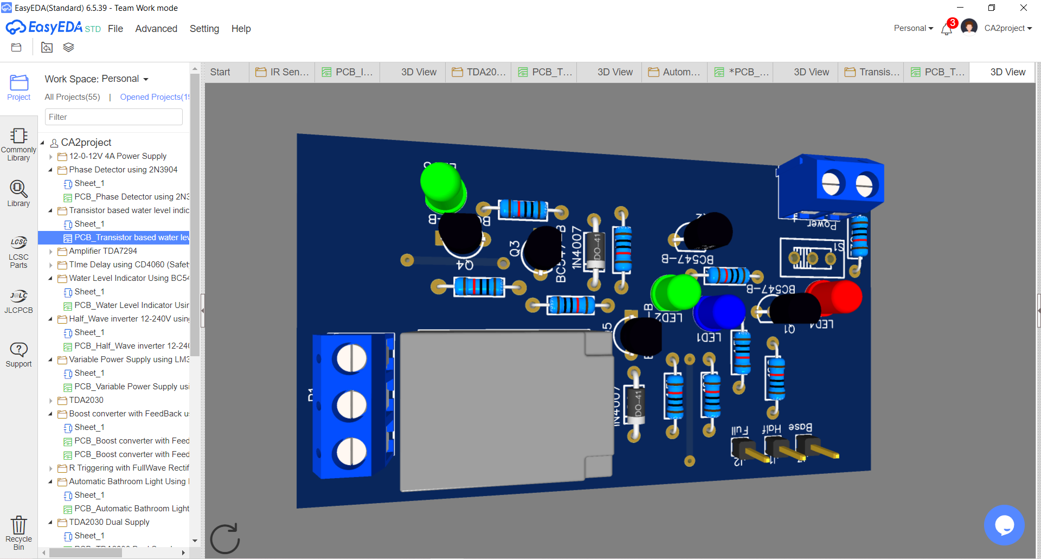Viewport: 1041px width, 559px height.
Task: Click the image export toolbar icon
Action: point(47,48)
